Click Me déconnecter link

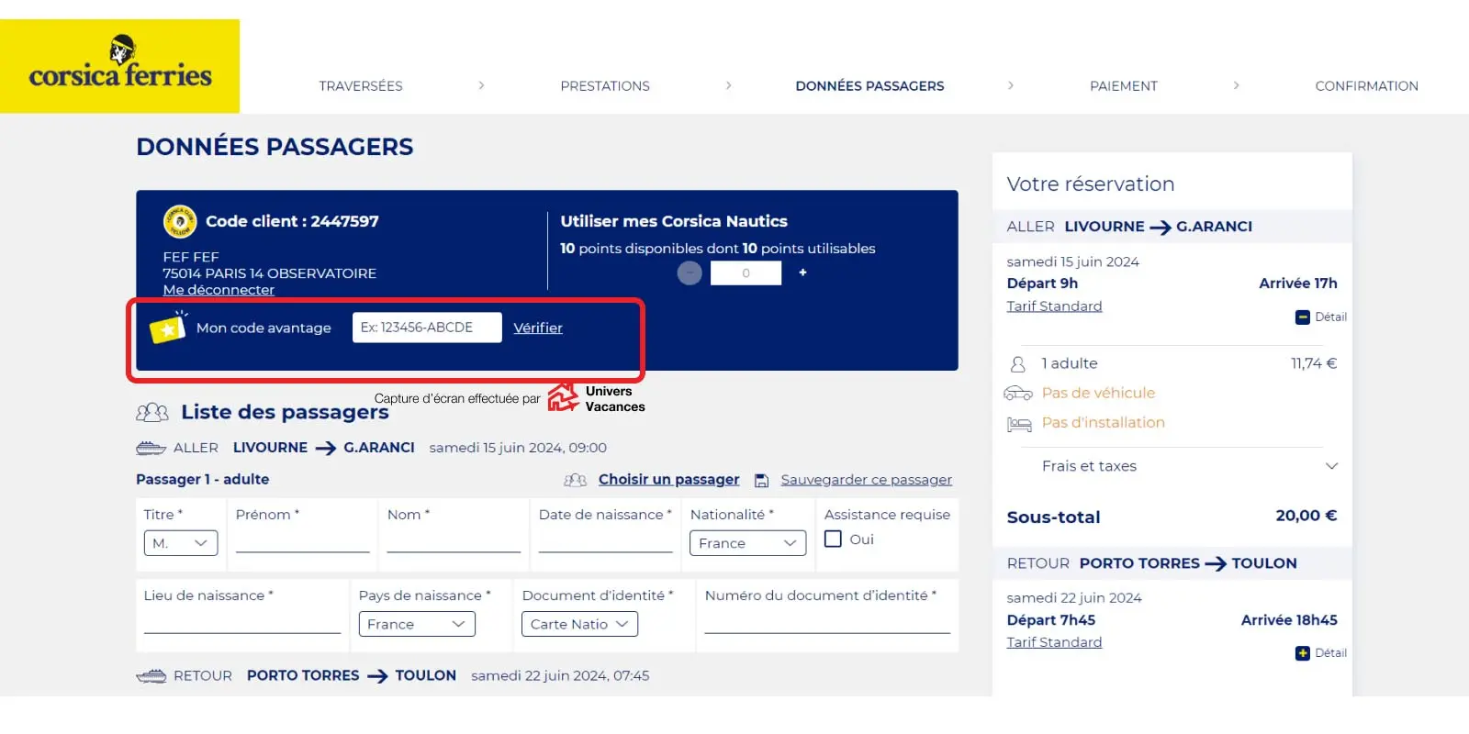pyautogui.click(x=219, y=290)
